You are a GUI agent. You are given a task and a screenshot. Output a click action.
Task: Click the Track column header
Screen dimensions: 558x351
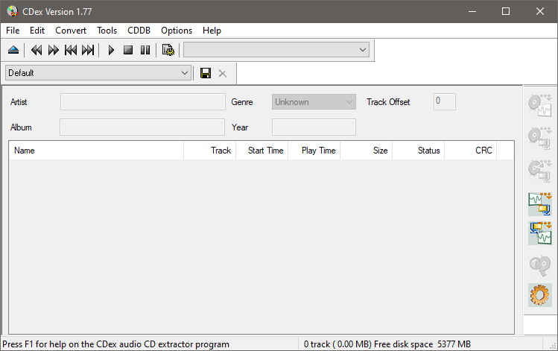209,151
